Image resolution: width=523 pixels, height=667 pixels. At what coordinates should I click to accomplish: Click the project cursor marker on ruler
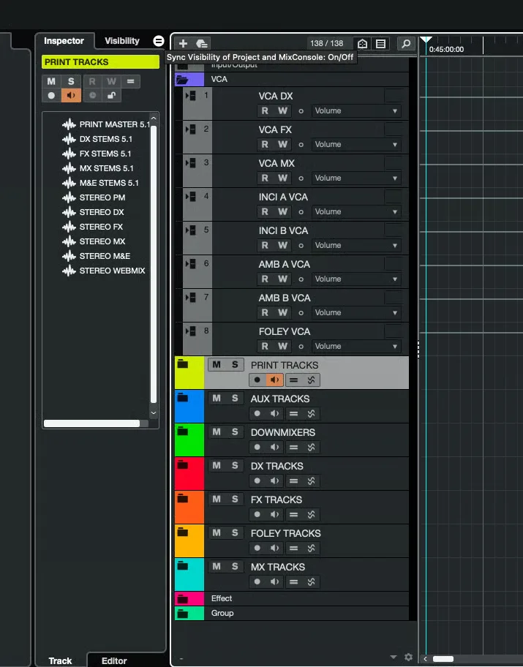(x=426, y=39)
